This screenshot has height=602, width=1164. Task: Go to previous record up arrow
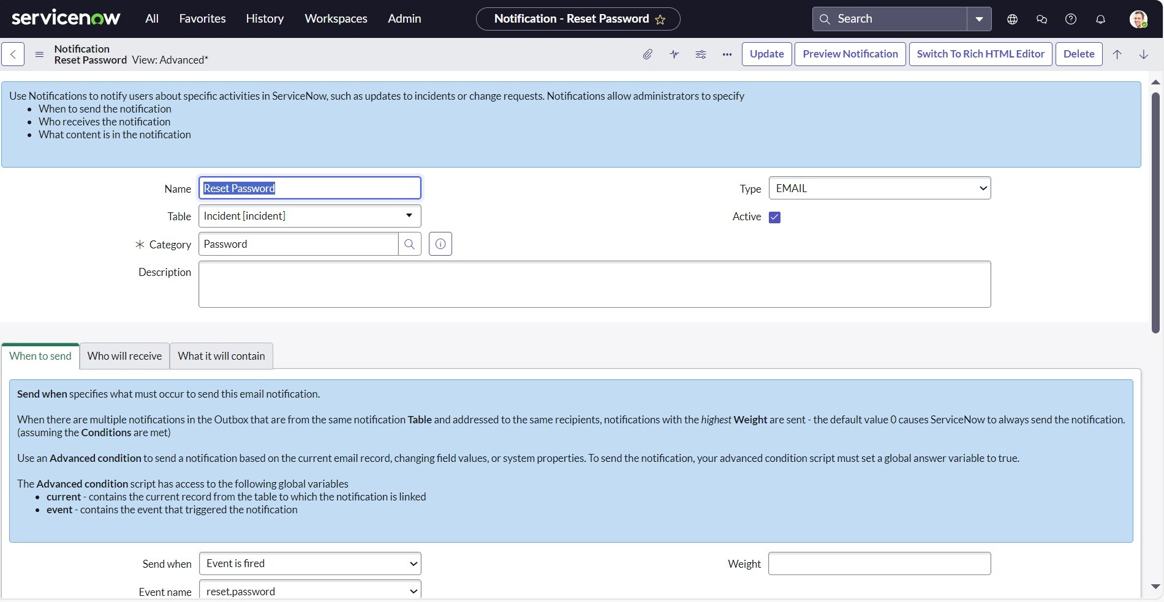[x=1117, y=54]
